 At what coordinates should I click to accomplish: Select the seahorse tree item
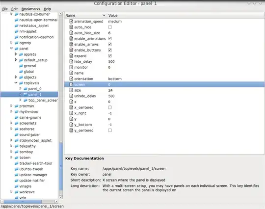click(x=26, y=129)
